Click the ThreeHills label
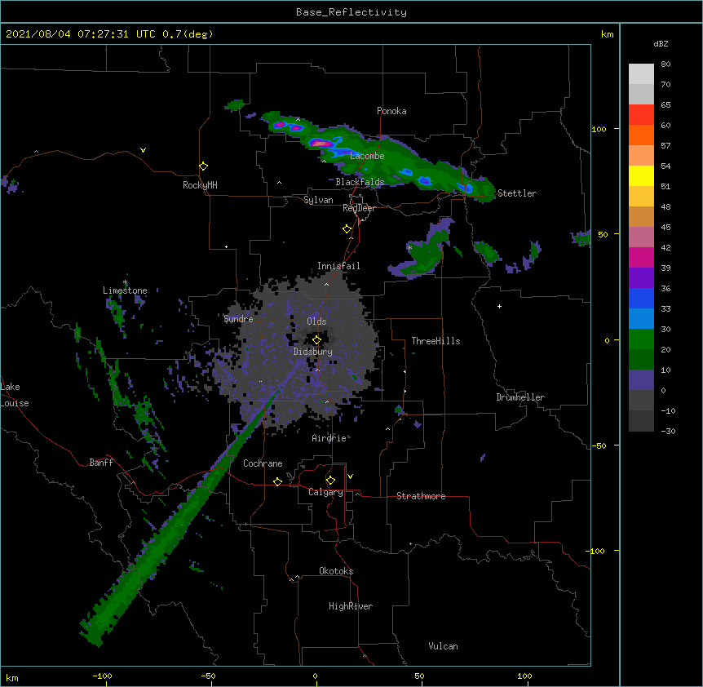Image resolution: width=703 pixels, height=687 pixels. pyautogui.click(x=436, y=341)
